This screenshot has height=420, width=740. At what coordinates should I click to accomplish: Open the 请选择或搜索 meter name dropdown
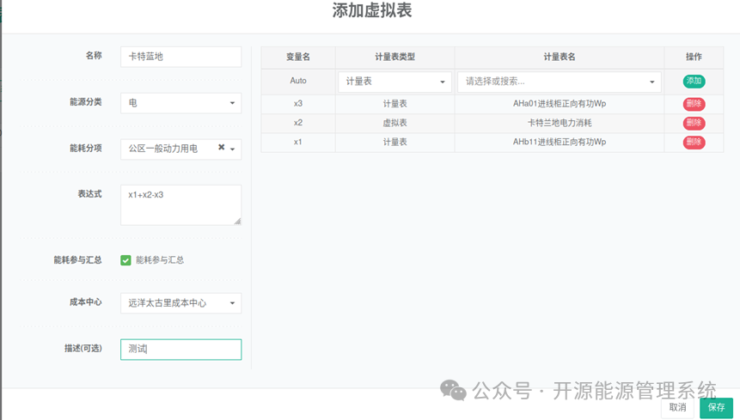tap(560, 82)
